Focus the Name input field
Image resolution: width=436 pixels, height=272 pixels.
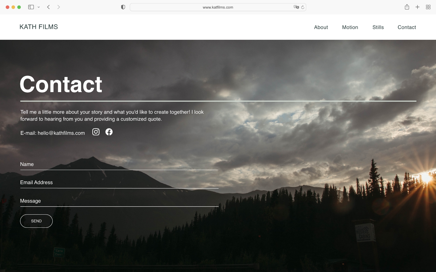click(119, 164)
